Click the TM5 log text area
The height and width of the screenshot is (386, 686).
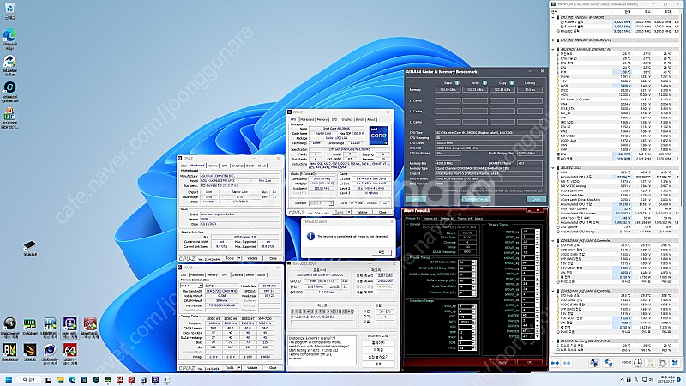click(322, 350)
